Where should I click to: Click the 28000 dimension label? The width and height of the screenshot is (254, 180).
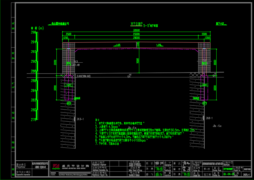(137, 37)
